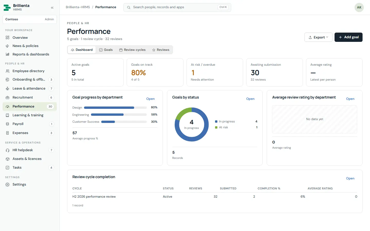The width and height of the screenshot is (370, 231).
Task: Click the Employee directory people icon
Action: (x=7, y=71)
